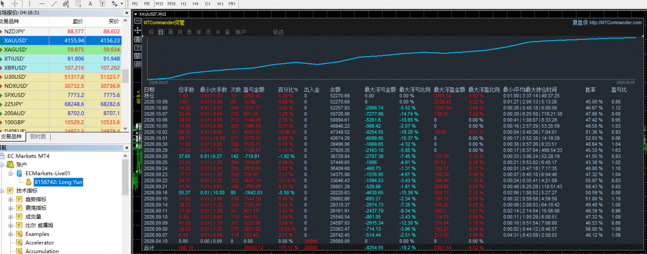Expand the 震荡指标 oscillators node
Image resolution: width=647 pixels, height=254 pixels.
11,208
